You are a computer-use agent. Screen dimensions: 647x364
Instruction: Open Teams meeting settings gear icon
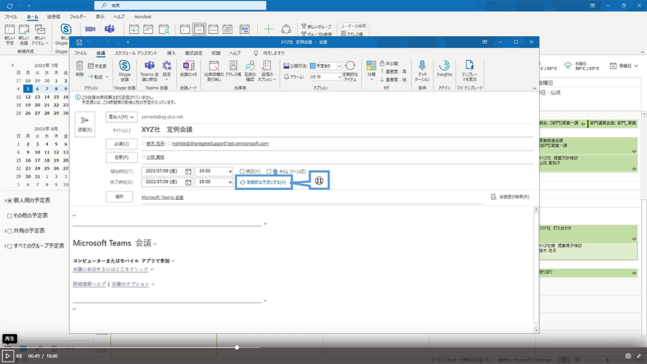pyautogui.click(x=167, y=65)
